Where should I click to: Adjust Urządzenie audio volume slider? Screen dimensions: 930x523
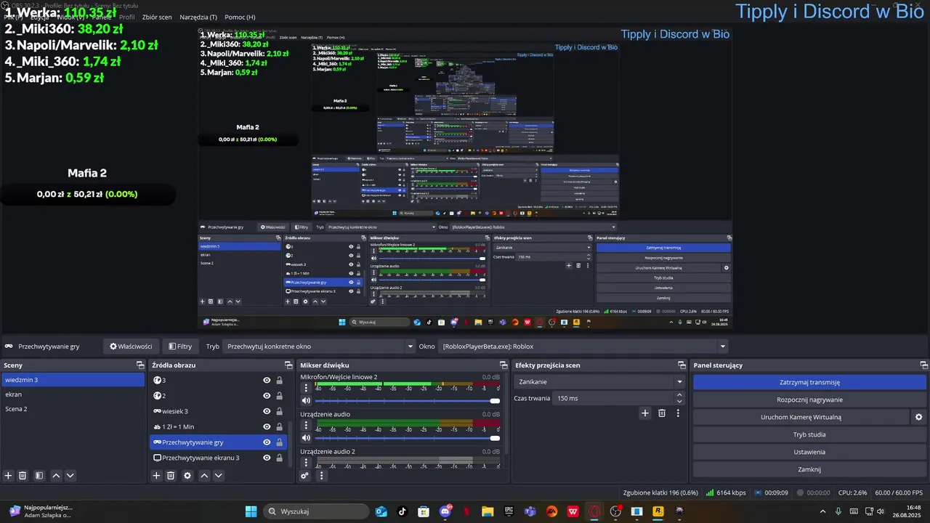(x=407, y=437)
